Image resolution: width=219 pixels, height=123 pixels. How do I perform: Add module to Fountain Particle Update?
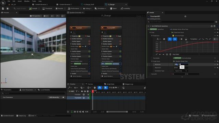coord(89,56)
